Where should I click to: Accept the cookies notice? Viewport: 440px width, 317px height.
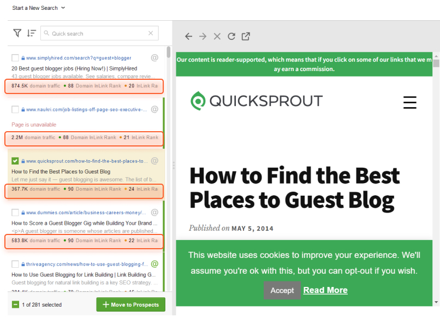pos(282,290)
